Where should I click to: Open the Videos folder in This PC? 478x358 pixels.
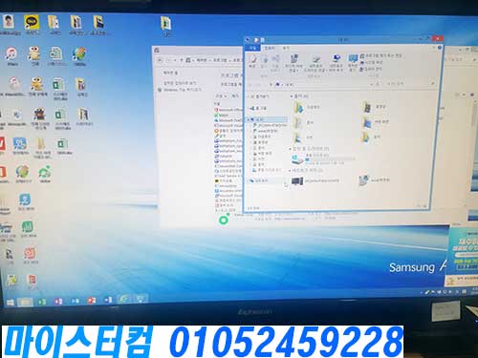(x=375, y=107)
